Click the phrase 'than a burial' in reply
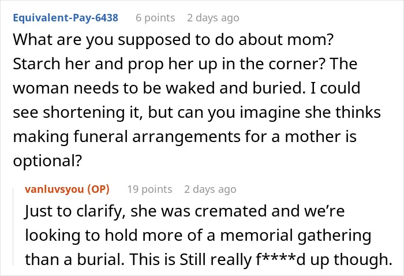 pos(74,259)
